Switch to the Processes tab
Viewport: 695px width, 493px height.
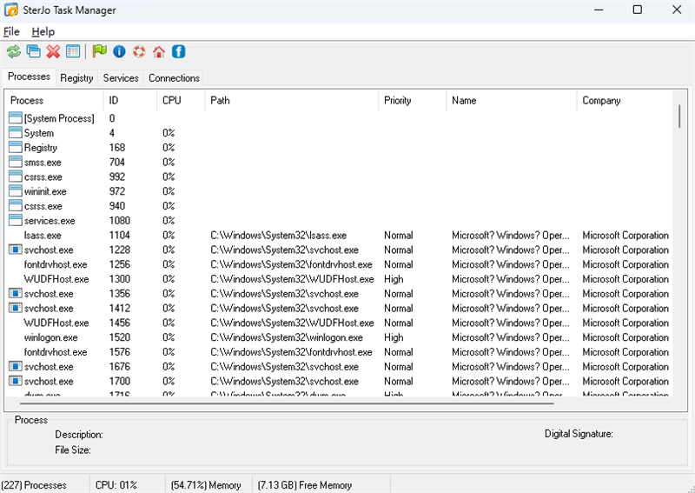(x=29, y=77)
